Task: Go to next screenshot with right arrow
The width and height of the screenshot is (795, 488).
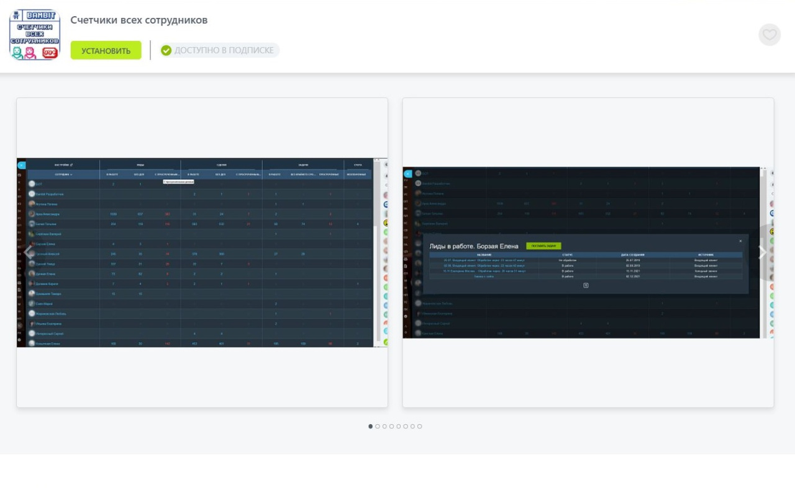Action: (x=762, y=252)
